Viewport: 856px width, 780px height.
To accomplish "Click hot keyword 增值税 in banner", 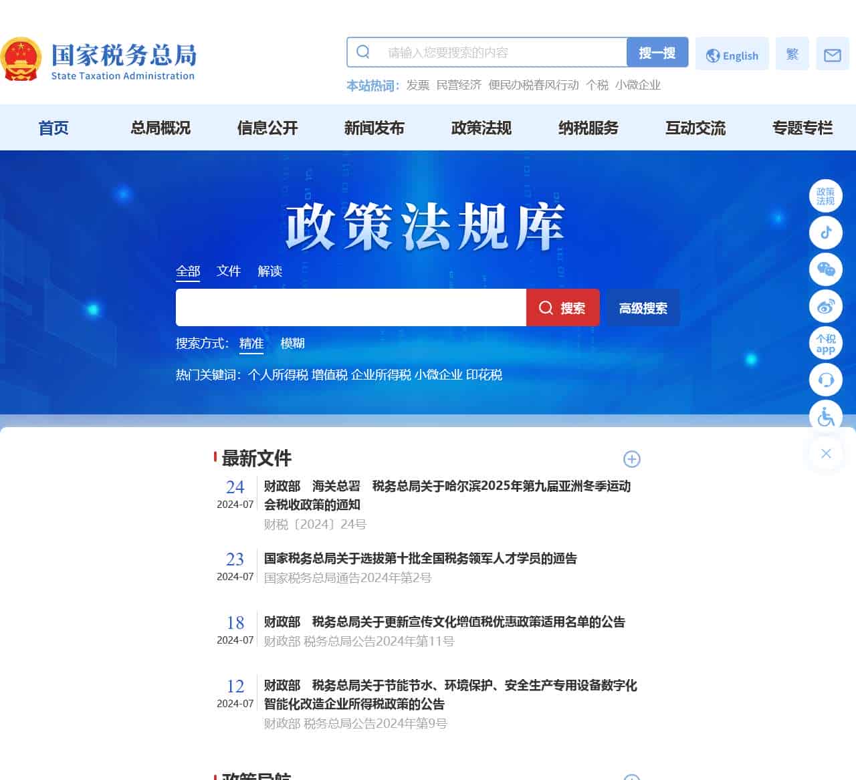I will pyautogui.click(x=330, y=375).
